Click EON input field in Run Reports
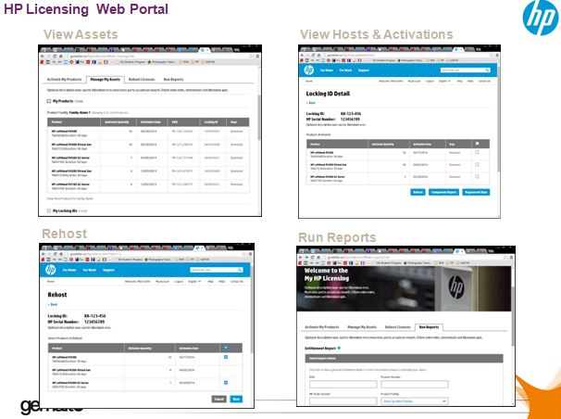Screen dimensions: 561x419 tap(343, 385)
